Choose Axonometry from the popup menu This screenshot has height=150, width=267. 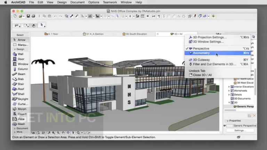coord(217,53)
